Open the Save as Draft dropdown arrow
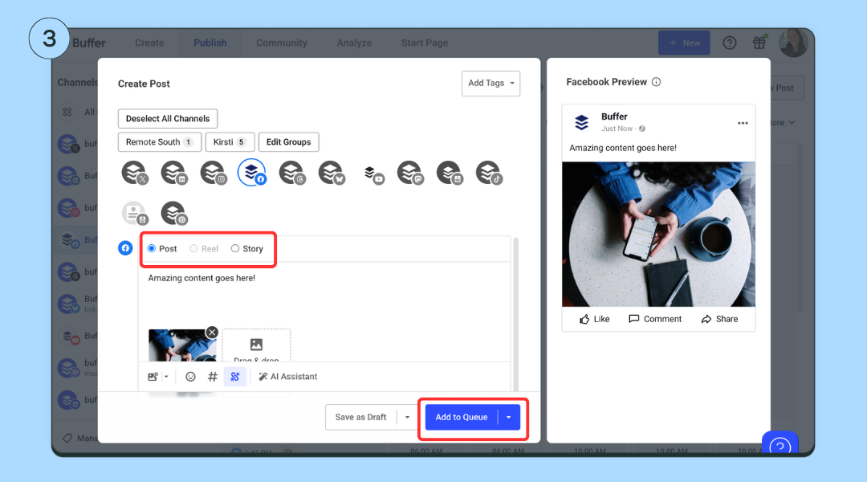 point(408,417)
